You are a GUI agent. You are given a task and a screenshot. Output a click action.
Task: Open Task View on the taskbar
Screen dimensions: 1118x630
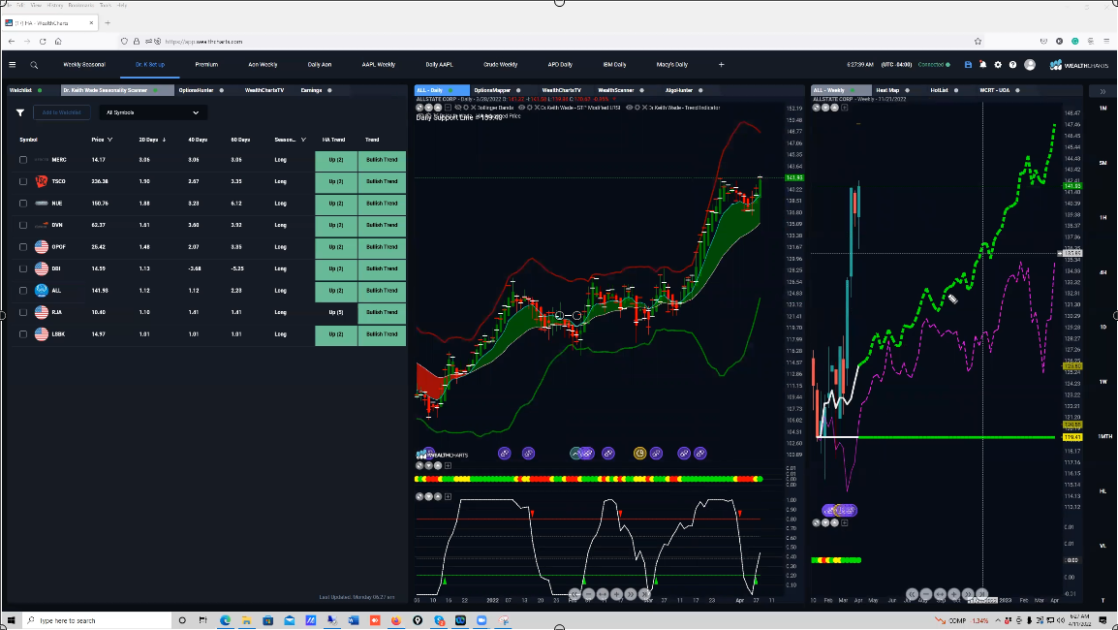pos(203,620)
